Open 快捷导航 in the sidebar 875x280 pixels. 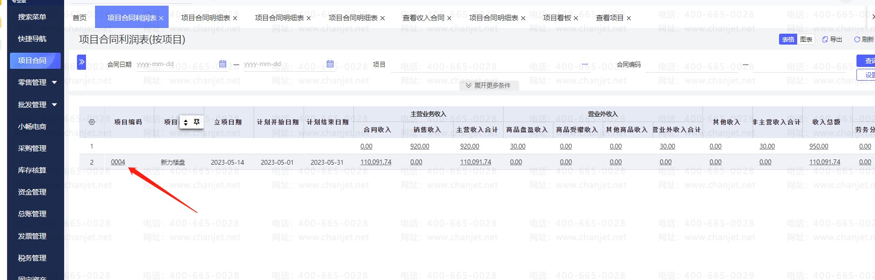[x=32, y=38]
